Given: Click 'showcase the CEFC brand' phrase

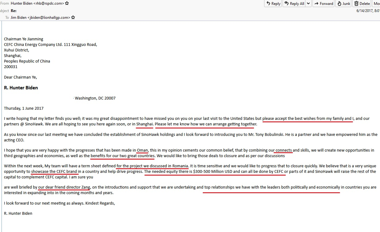Looking at the screenshot, I should point(54,172).
